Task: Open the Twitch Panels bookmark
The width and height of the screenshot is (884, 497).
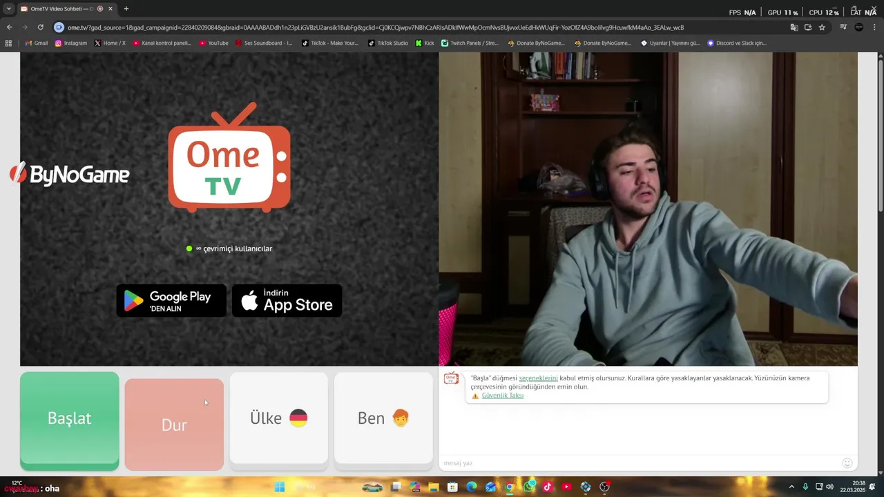Action: tap(470, 43)
